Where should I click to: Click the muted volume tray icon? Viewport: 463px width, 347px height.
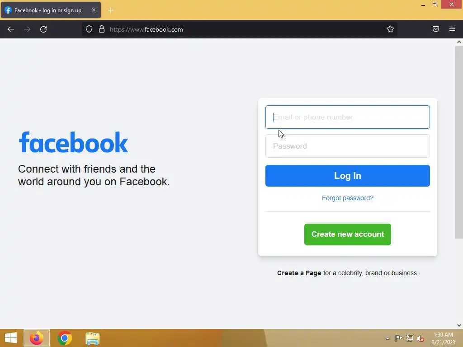click(x=420, y=338)
